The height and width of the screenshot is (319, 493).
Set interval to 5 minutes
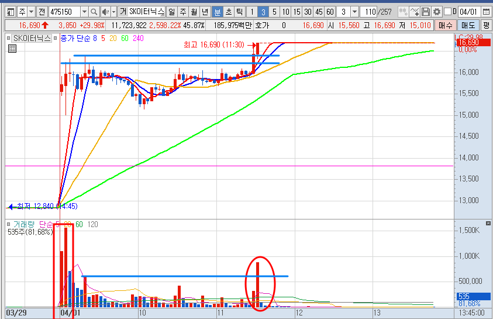click(x=274, y=12)
